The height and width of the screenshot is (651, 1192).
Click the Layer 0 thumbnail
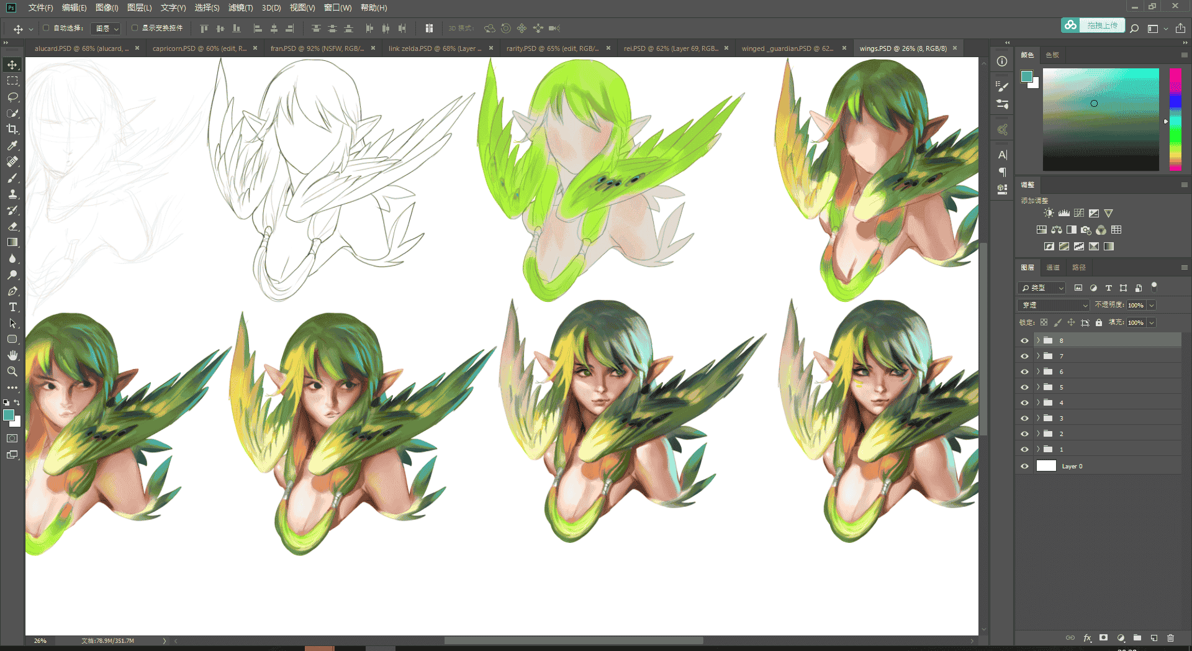(1046, 466)
